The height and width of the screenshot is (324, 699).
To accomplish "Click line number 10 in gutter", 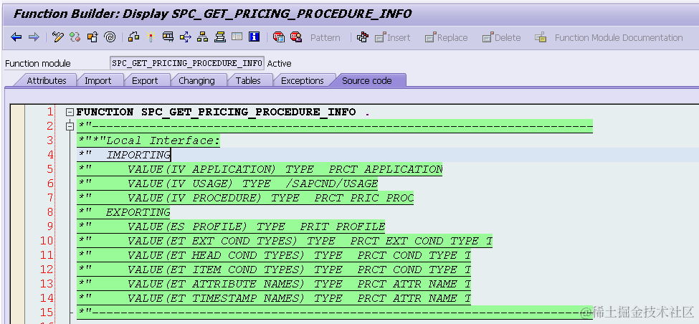I will (x=47, y=241).
